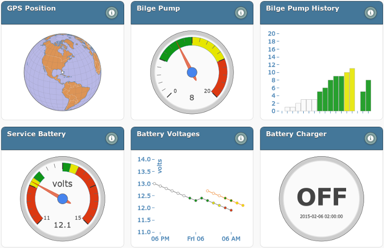Image resolution: width=384 pixels, height=248 pixels.
Task: Select the Battery Voltages panel header
Action: coord(168,134)
